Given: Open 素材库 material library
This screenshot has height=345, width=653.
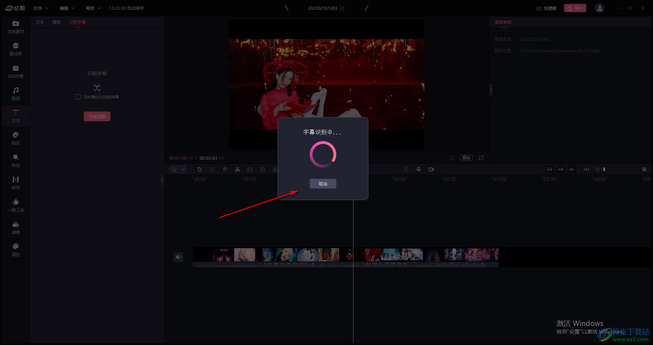Looking at the screenshot, I should click(16, 49).
